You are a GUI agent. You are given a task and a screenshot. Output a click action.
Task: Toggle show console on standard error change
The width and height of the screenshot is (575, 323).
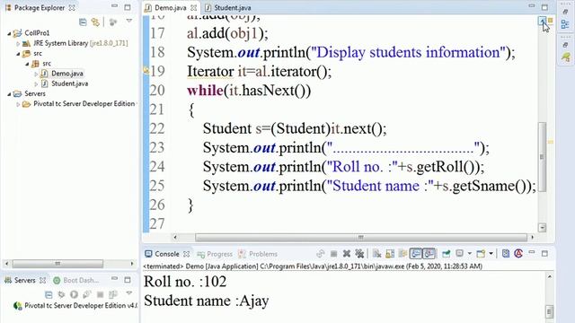pos(429,253)
